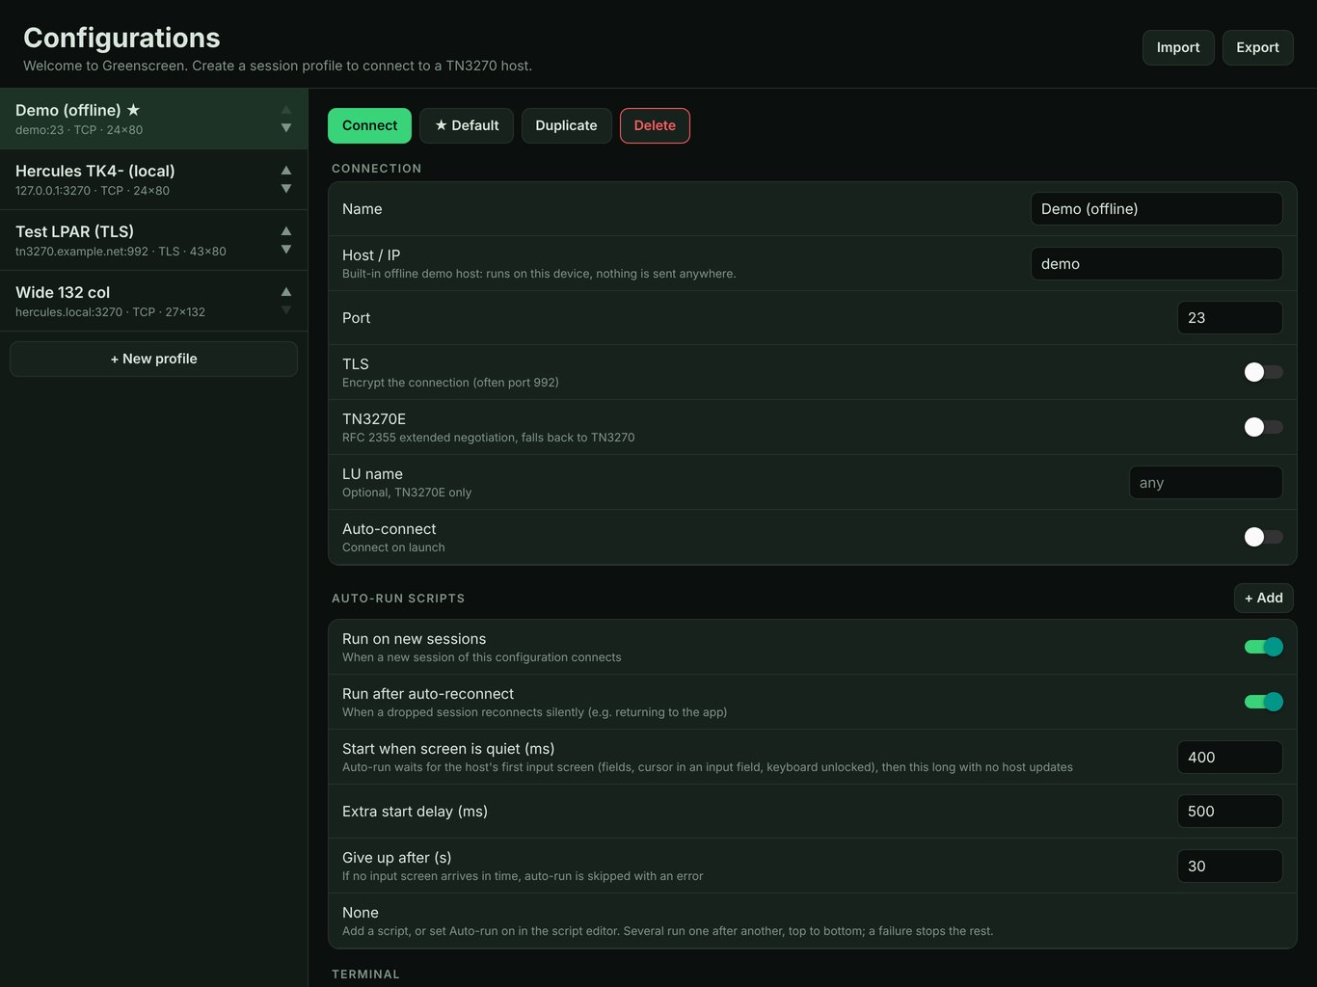Move Hercules TK4- (local) profile down

click(x=286, y=189)
